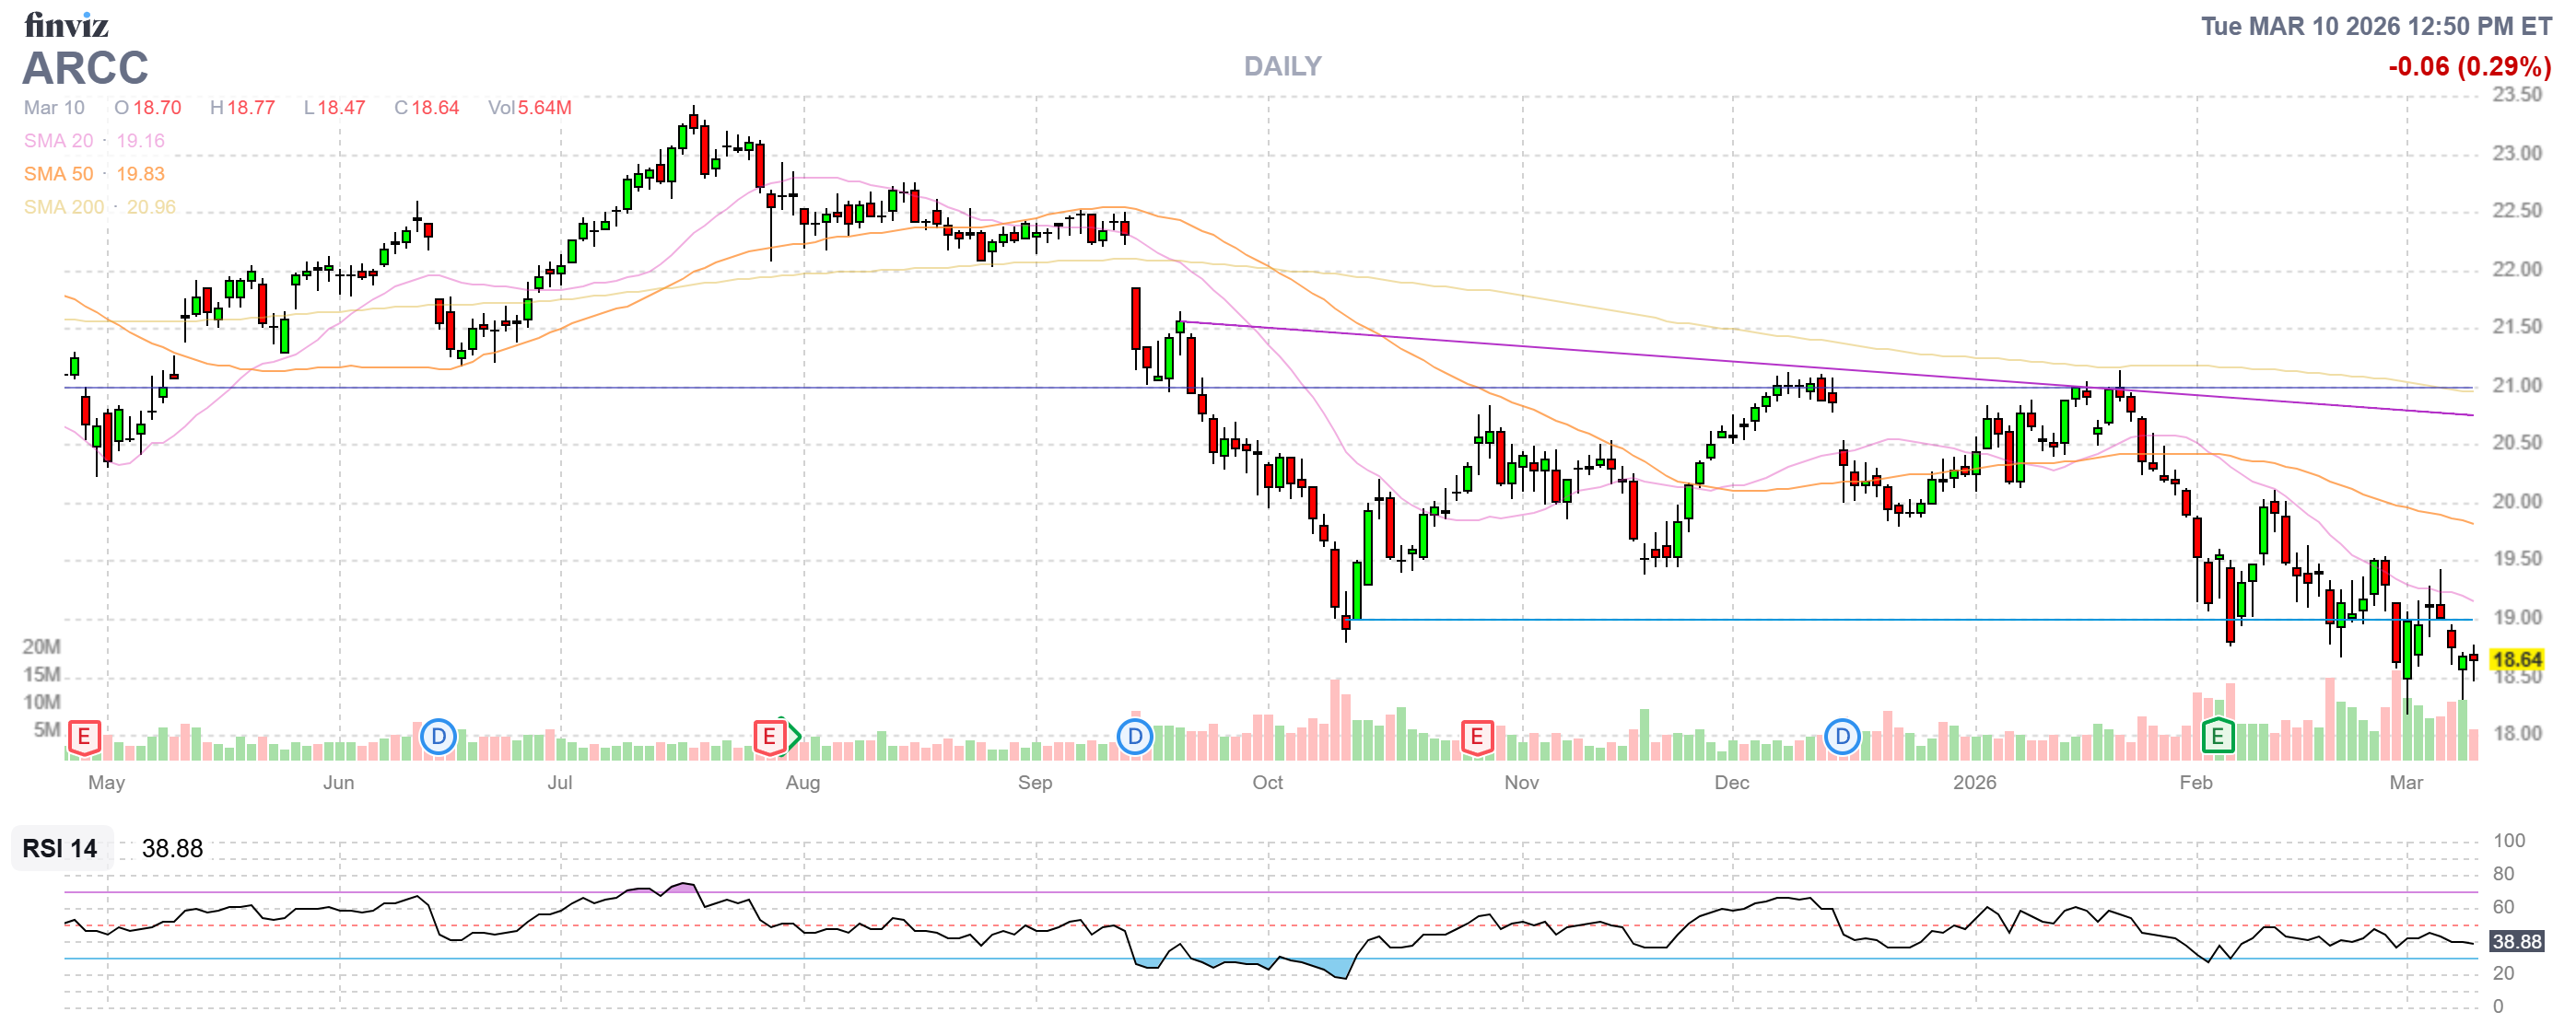Click the SMA 200 indicator label
The image size is (2576, 1035).
(64, 207)
